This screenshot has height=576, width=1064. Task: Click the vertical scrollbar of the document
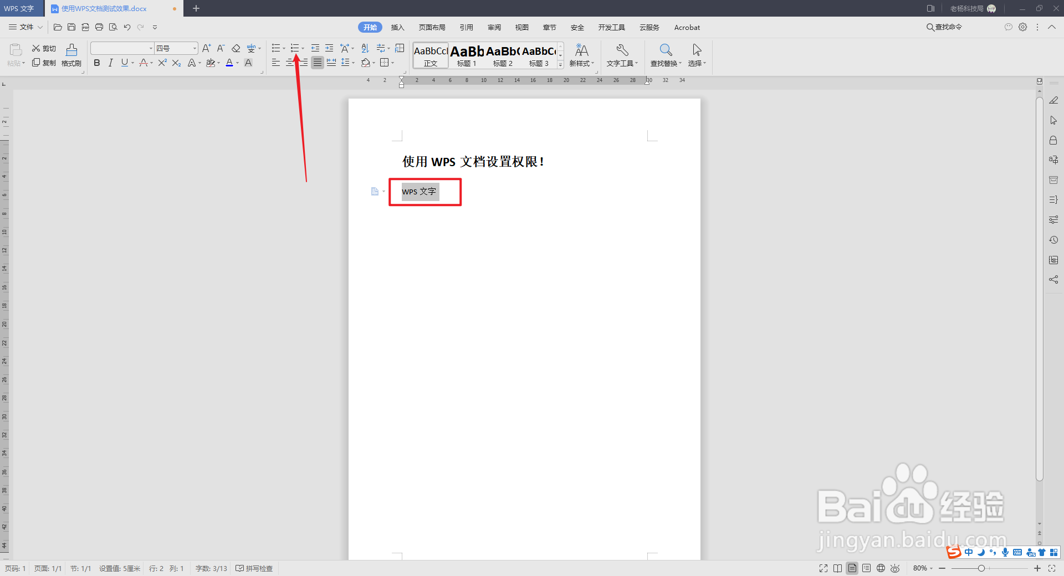pos(1040,289)
